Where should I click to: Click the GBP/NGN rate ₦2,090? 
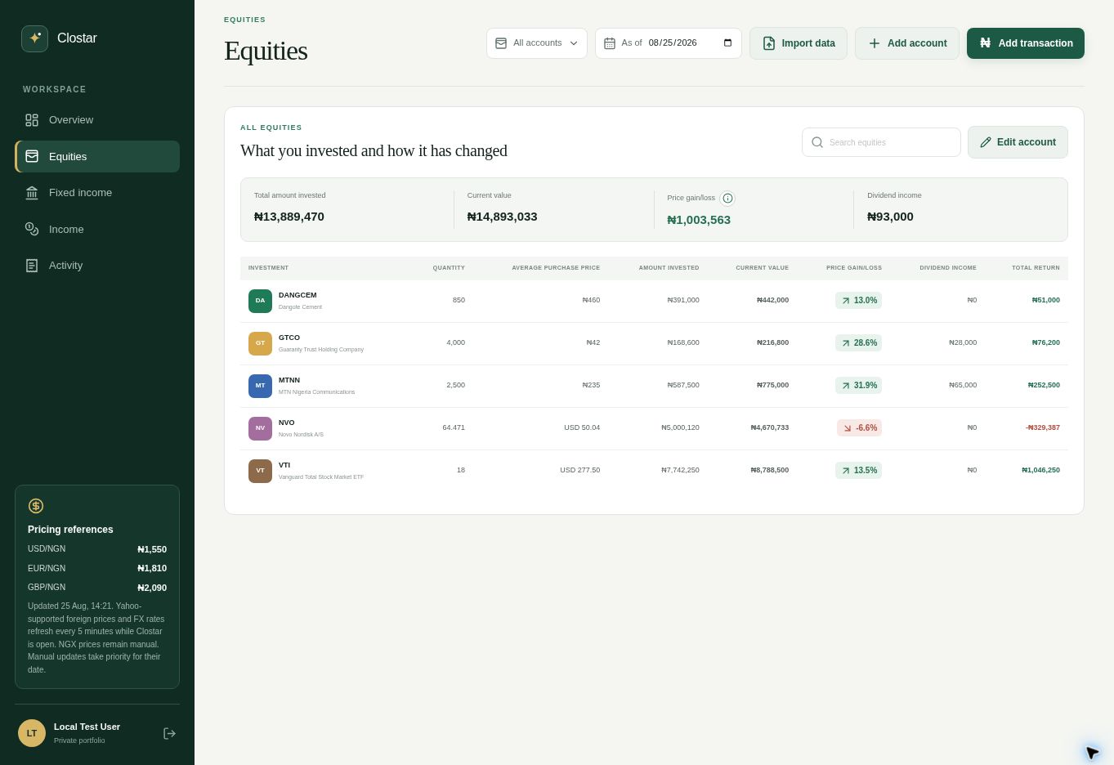point(152,588)
